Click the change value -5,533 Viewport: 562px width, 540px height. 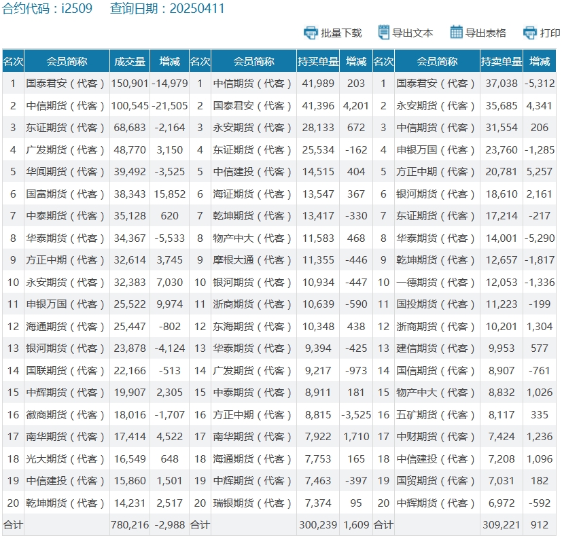(169, 238)
